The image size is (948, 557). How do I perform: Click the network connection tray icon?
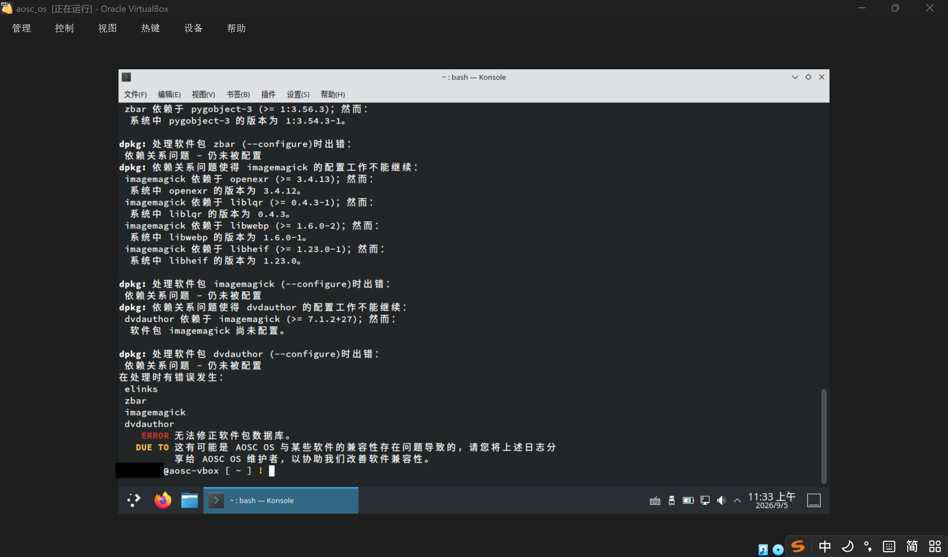[705, 500]
